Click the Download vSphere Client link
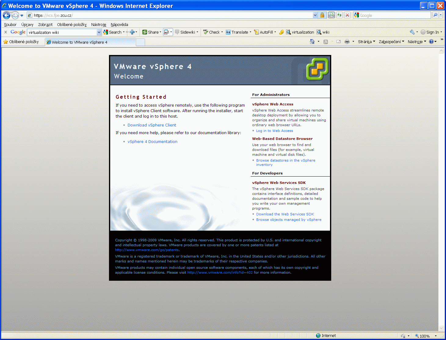446x340 pixels. click(152, 125)
